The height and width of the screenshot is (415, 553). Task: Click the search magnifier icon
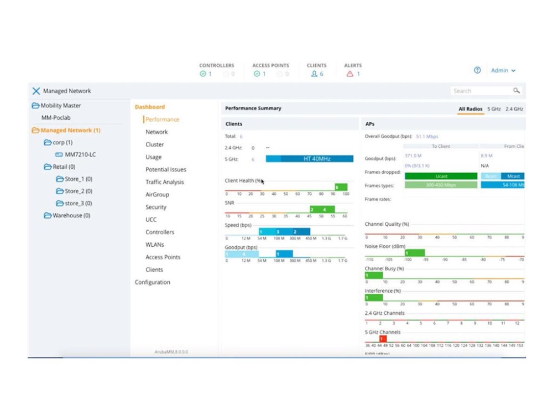coord(517,91)
